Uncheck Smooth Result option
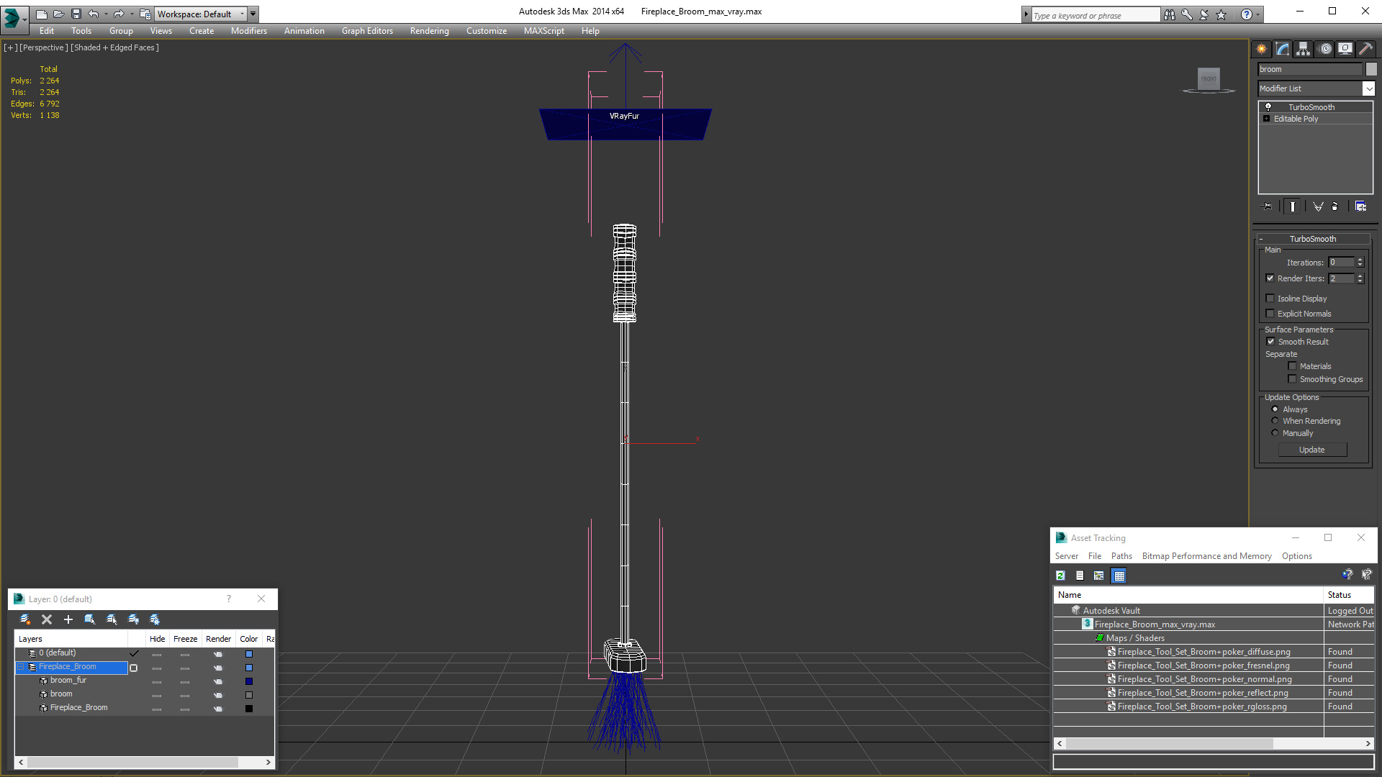This screenshot has width=1382, height=777. click(x=1270, y=342)
